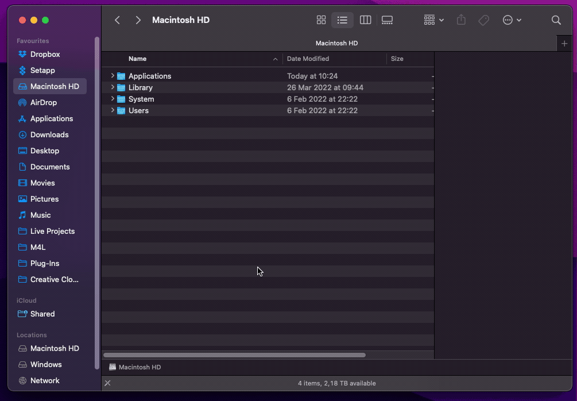This screenshot has height=401, width=577.
Task: Toggle list view mode
Action: click(342, 20)
